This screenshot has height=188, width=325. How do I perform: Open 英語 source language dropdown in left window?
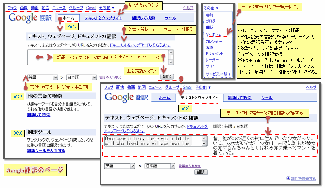(42, 77)
